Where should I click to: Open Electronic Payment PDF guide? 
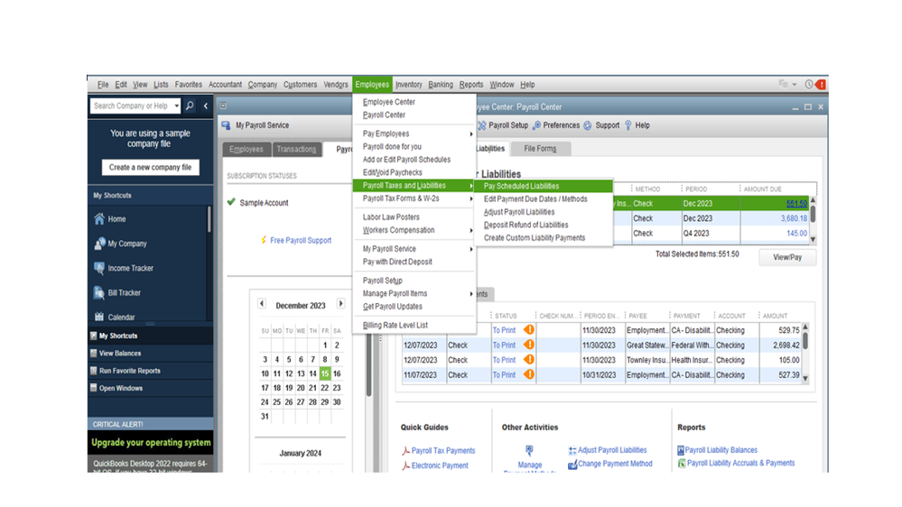tap(435, 466)
